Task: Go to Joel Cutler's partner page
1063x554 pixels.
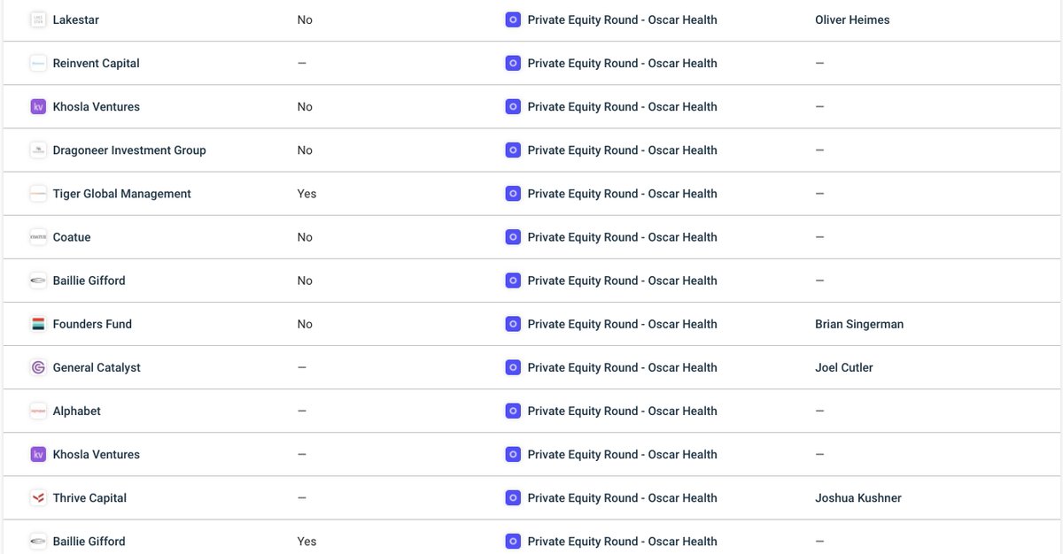Action: pyautogui.click(x=843, y=367)
